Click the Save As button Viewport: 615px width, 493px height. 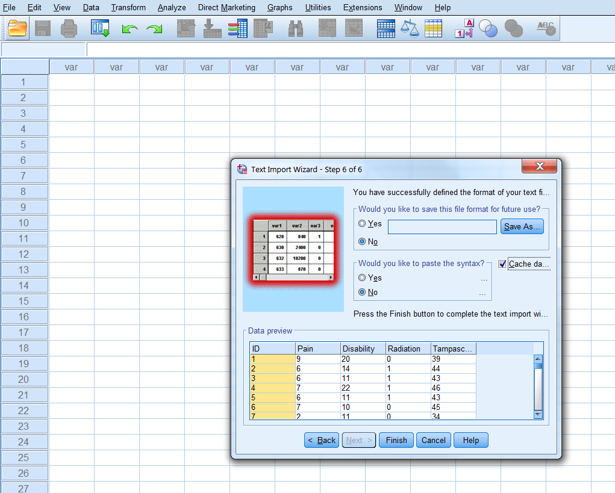[523, 227]
